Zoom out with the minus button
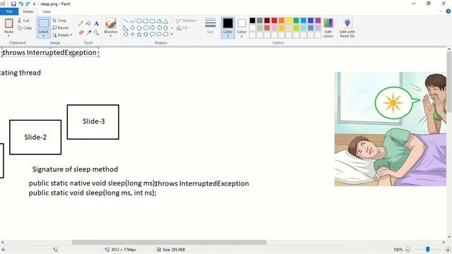The width and height of the screenshot is (452, 254). (x=408, y=250)
